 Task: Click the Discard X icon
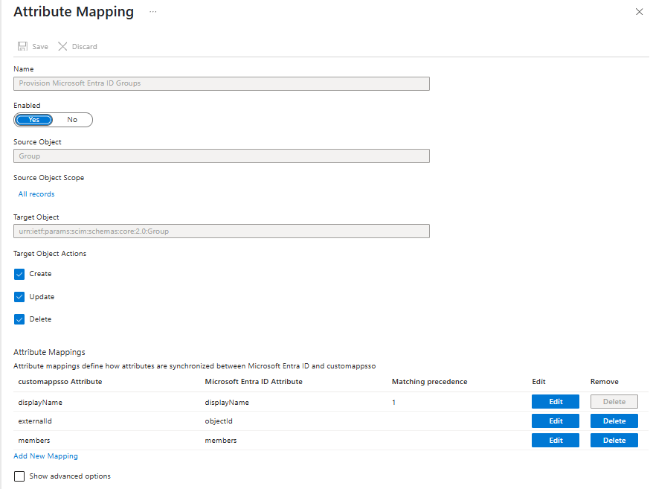pyautogui.click(x=62, y=46)
